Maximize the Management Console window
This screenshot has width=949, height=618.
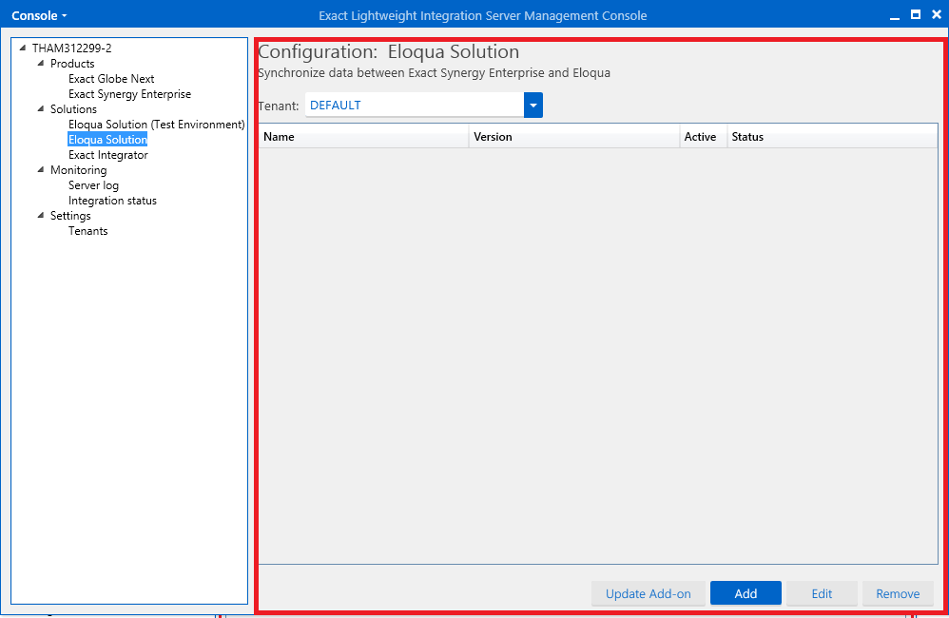(x=916, y=14)
